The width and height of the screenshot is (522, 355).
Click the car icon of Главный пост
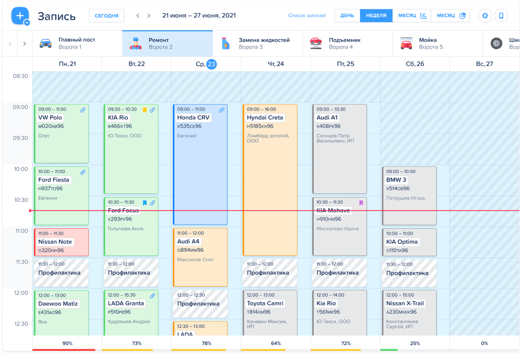pos(45,44)
